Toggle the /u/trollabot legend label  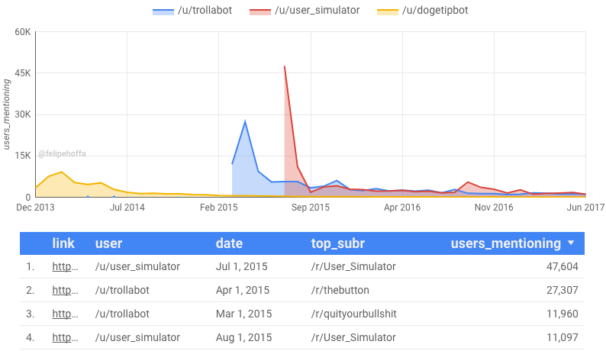[x=205, y=10]
